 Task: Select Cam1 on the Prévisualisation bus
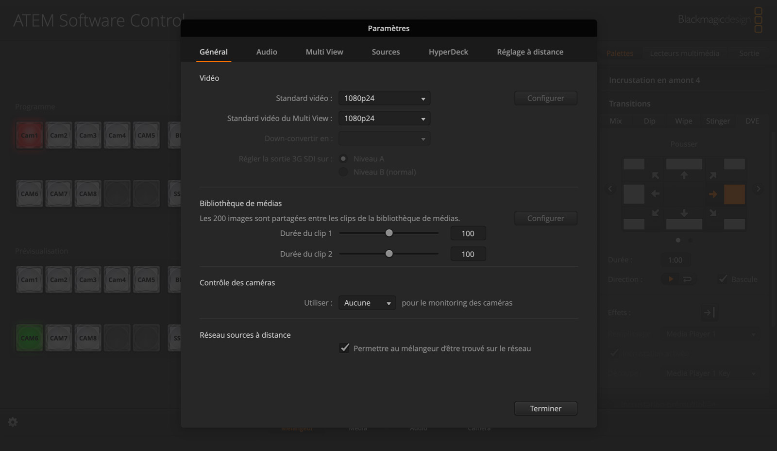pyautogui.click(x=30, y=279)
